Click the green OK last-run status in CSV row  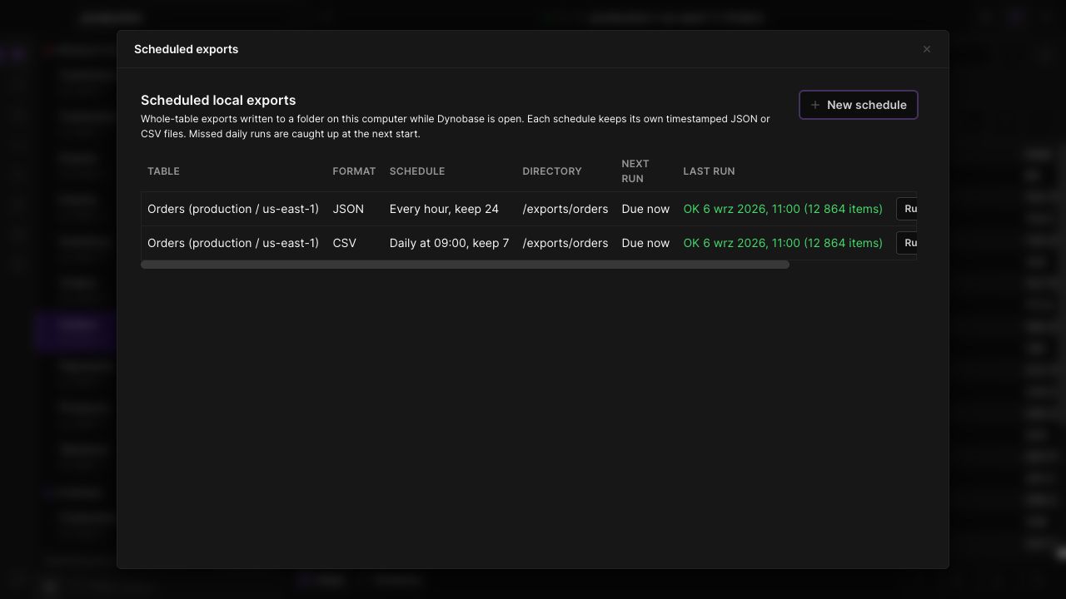[x=783, y=243]
